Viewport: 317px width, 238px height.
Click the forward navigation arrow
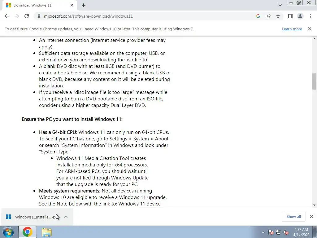(x=17, y=16)
